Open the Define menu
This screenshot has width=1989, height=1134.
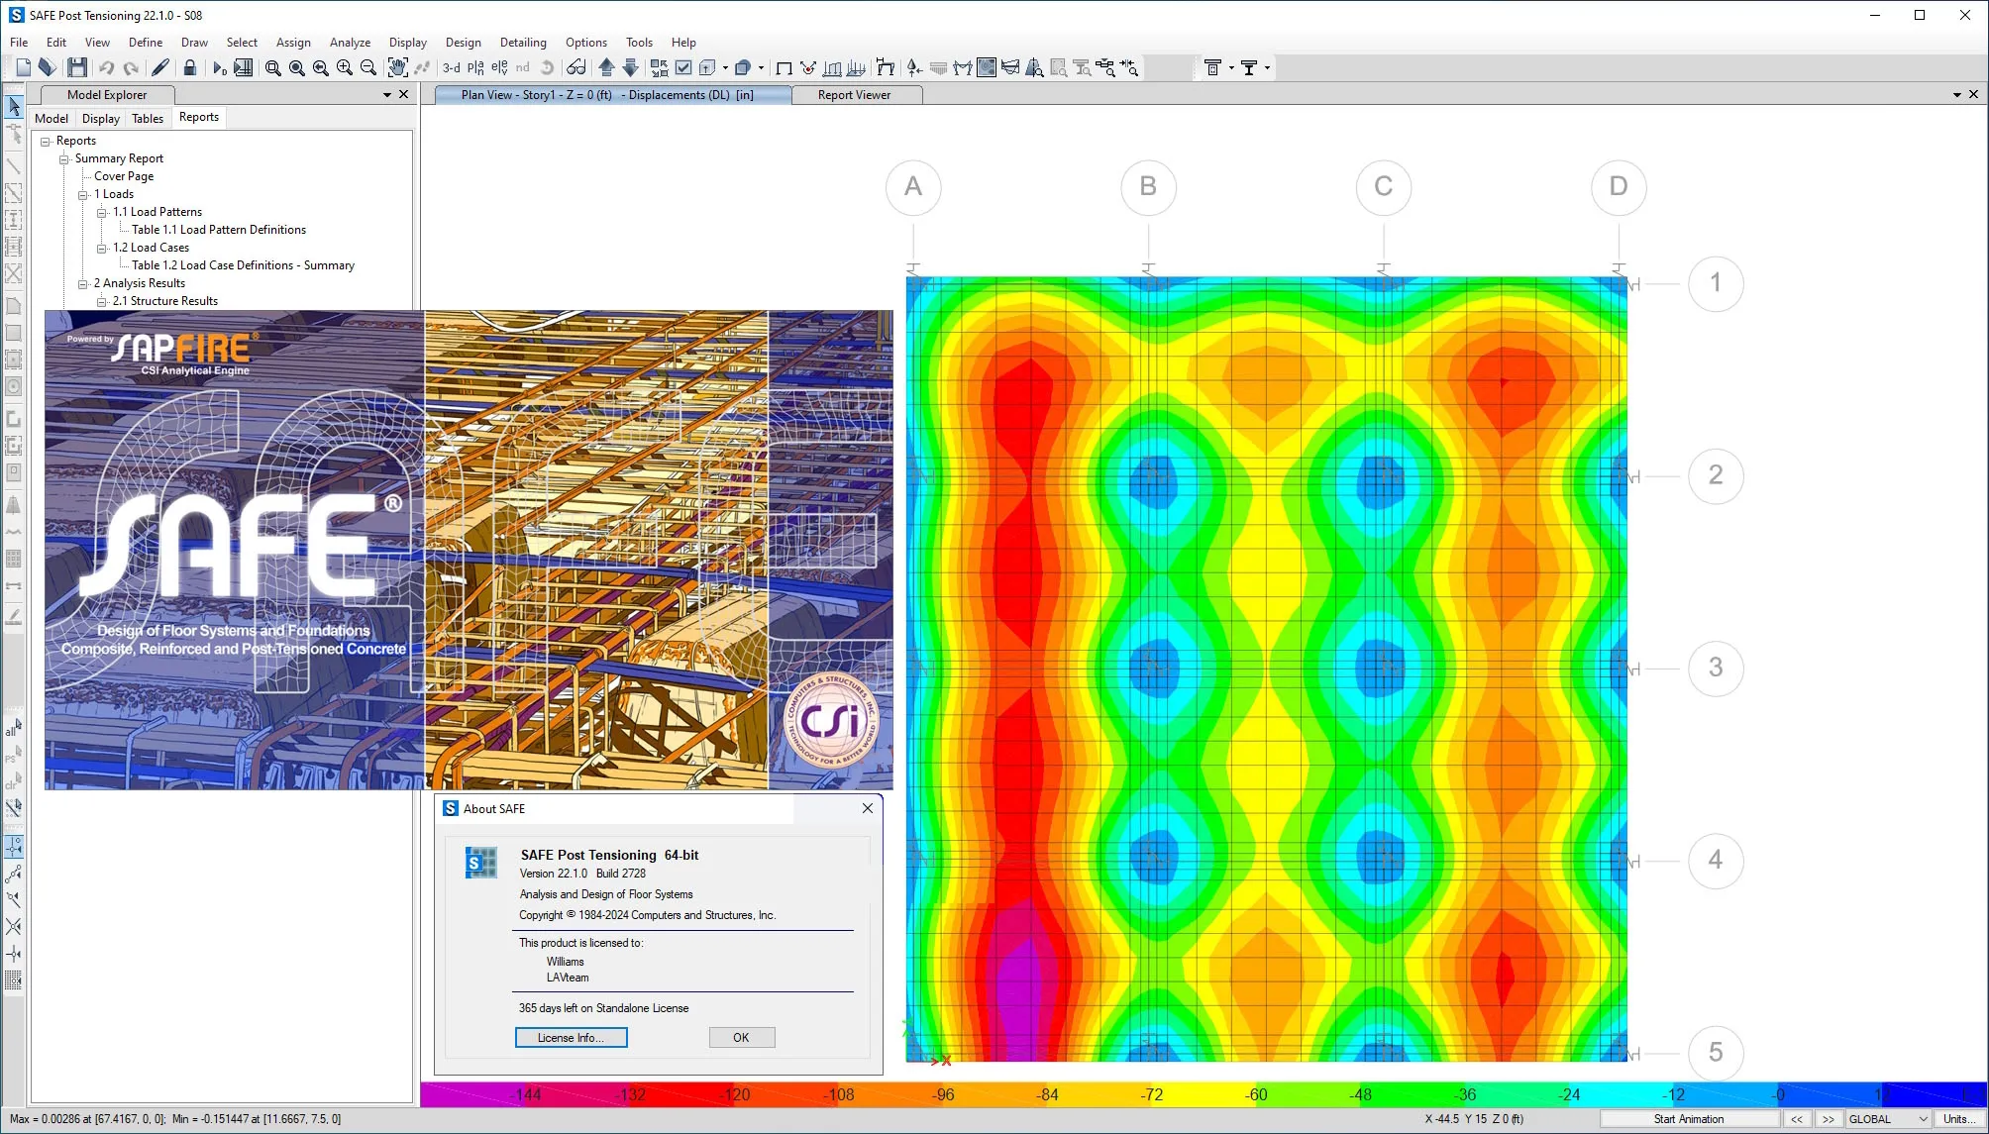[x=146, y=43]
